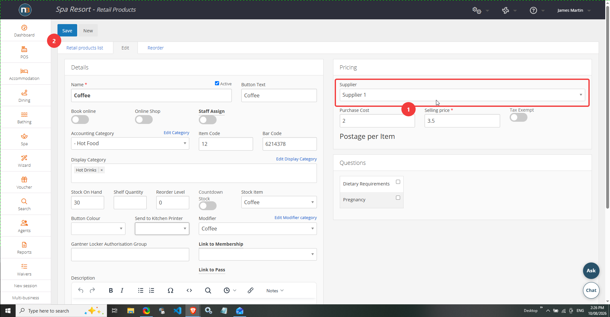Go to Accommodation in the sidebar
610x317 pixels.
pos(24,74)
